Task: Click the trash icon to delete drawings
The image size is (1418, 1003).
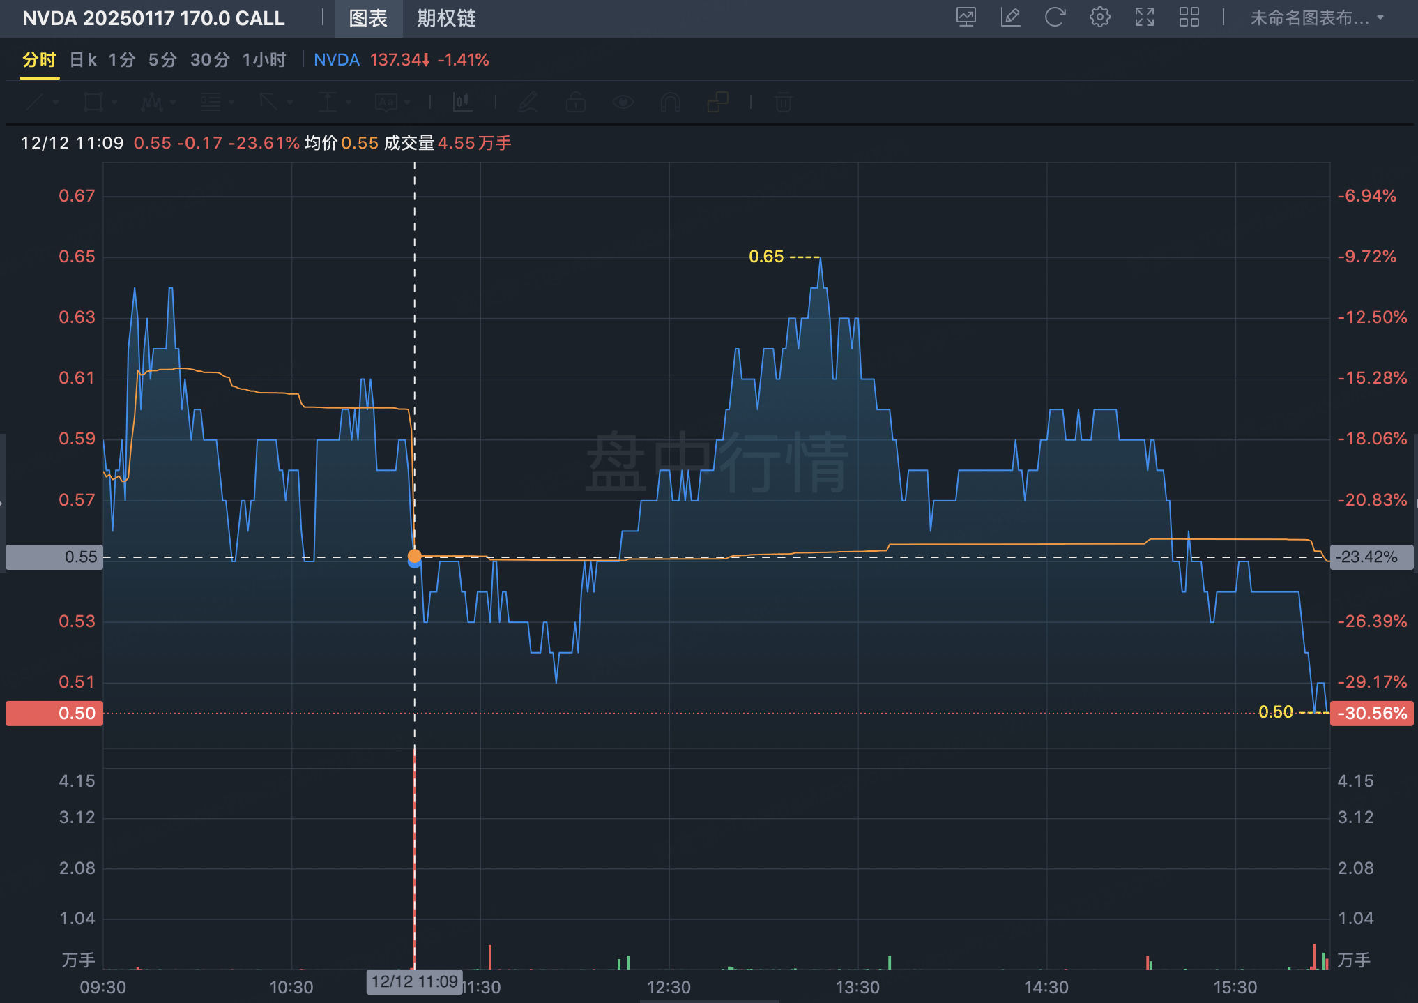Action: [x=783, y=103]
